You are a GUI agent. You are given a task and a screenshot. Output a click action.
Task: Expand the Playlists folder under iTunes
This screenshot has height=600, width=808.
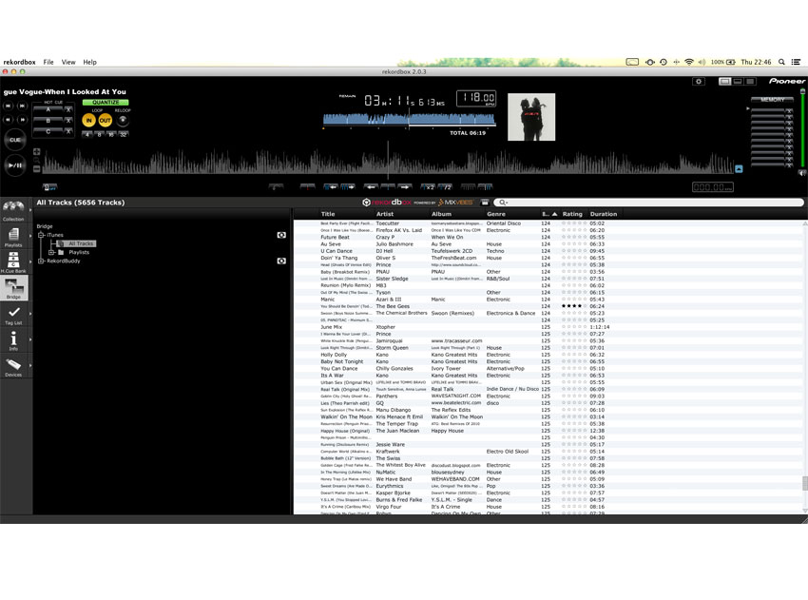pyautogui.click(x=51, y=253)
